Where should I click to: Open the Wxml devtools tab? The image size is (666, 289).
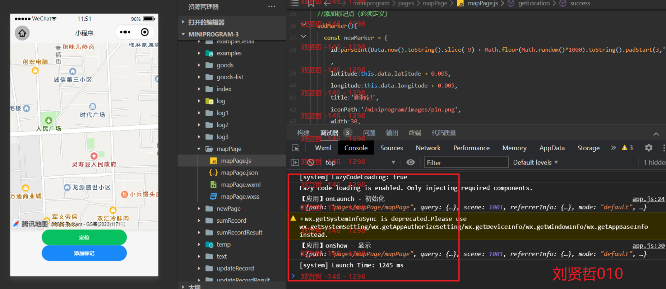click(x=323, y=148)
